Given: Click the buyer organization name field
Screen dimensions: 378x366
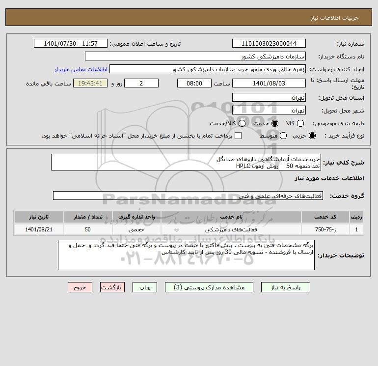Looking at the screenshot, I should click(195, 56).
